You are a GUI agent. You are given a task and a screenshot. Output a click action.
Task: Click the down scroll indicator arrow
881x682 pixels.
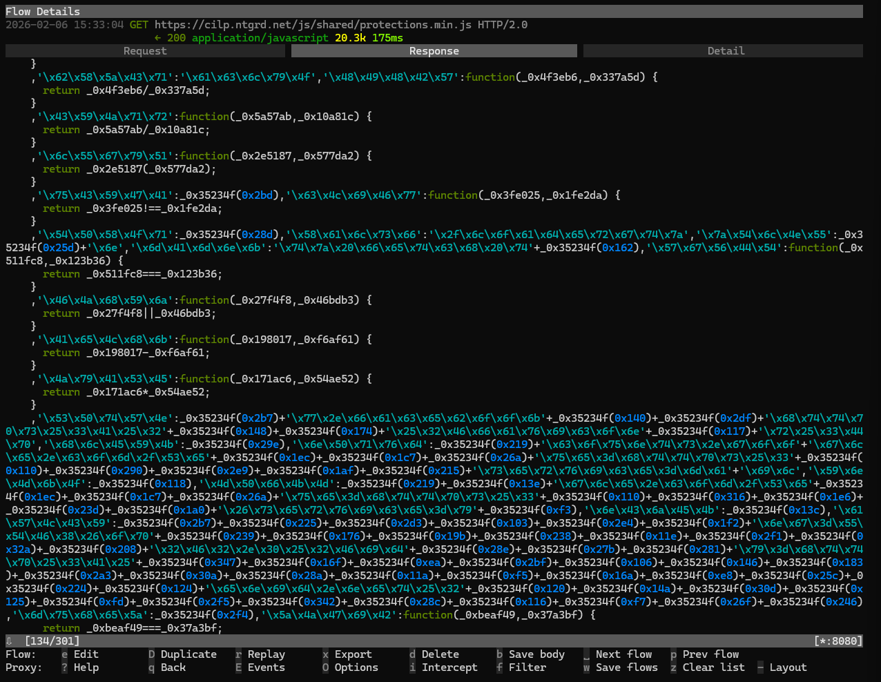(x=10, y=640)
